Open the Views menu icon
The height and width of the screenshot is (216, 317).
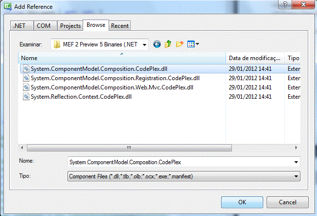[191, 44]
